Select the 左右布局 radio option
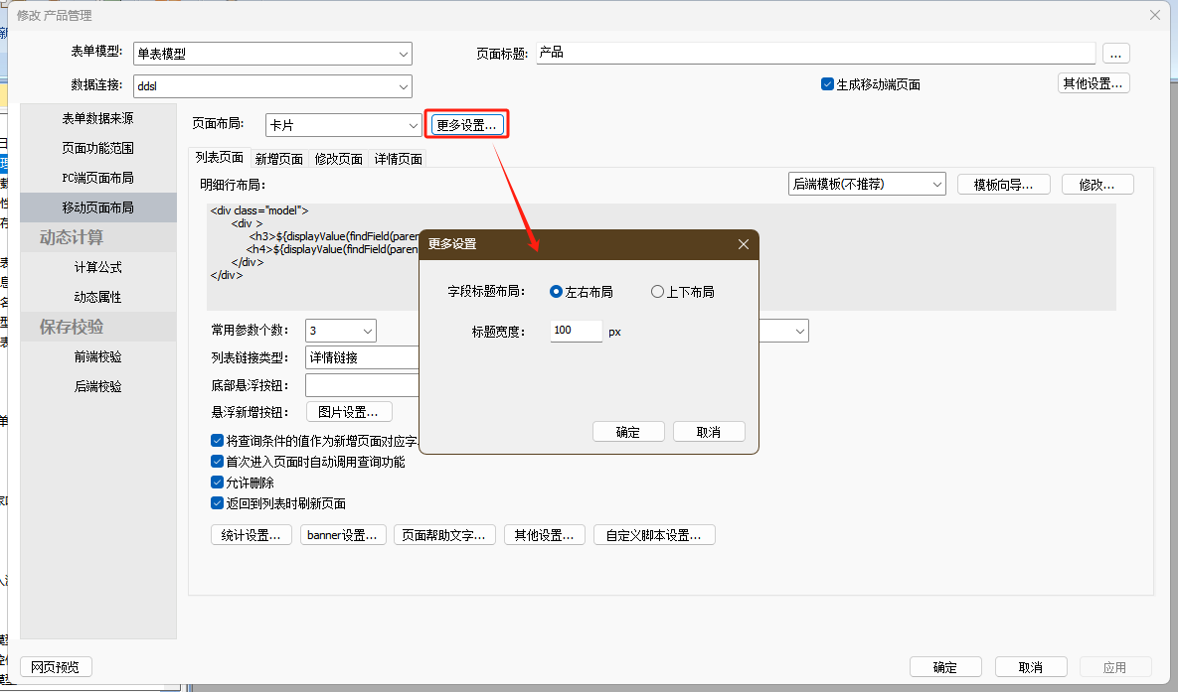 tap(557, 292)
